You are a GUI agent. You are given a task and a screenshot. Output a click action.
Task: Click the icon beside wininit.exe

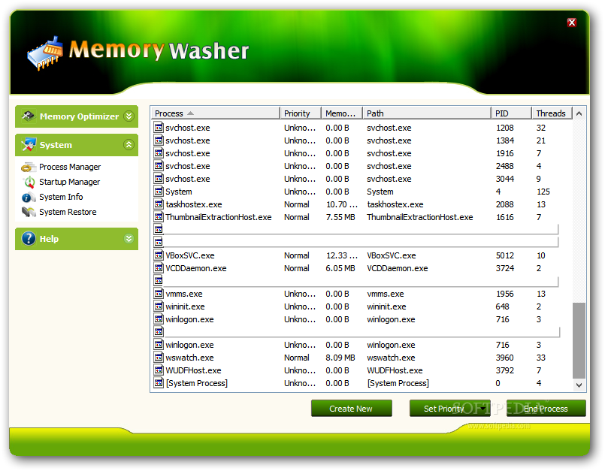tap(158, 306)
